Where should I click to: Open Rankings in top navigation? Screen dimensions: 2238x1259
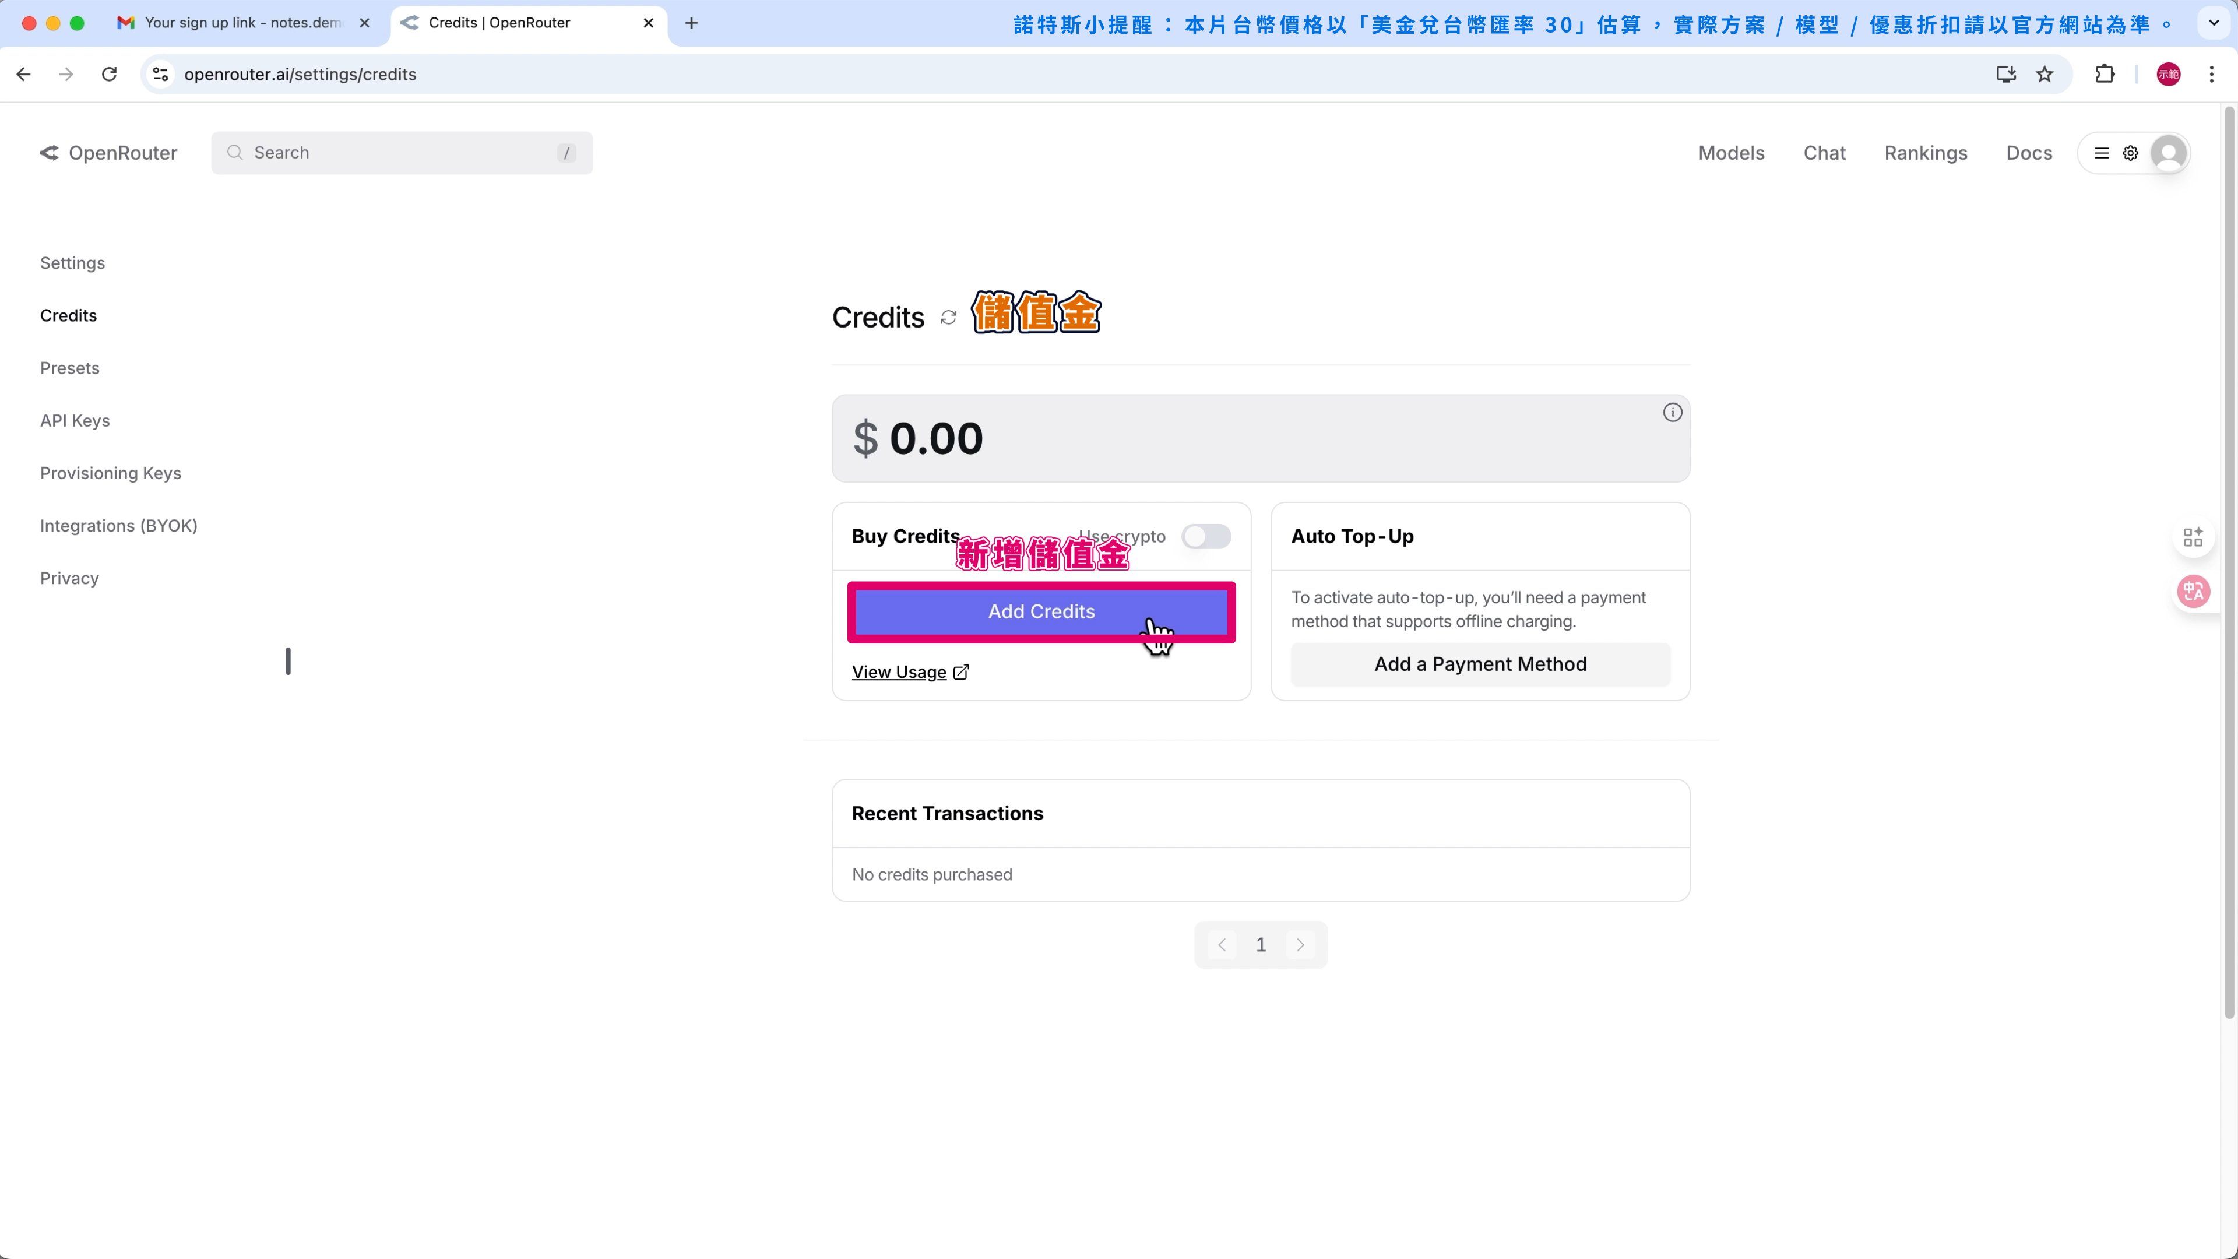click(1925, 153)
